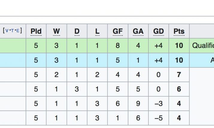This screenshot has width=214, height=128.
Task: Select the points cell showing 7
Action: point(179,75)
